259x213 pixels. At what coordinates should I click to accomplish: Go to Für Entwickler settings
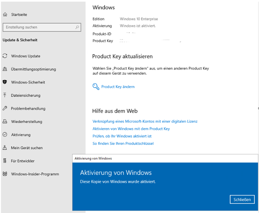[23, 161]
